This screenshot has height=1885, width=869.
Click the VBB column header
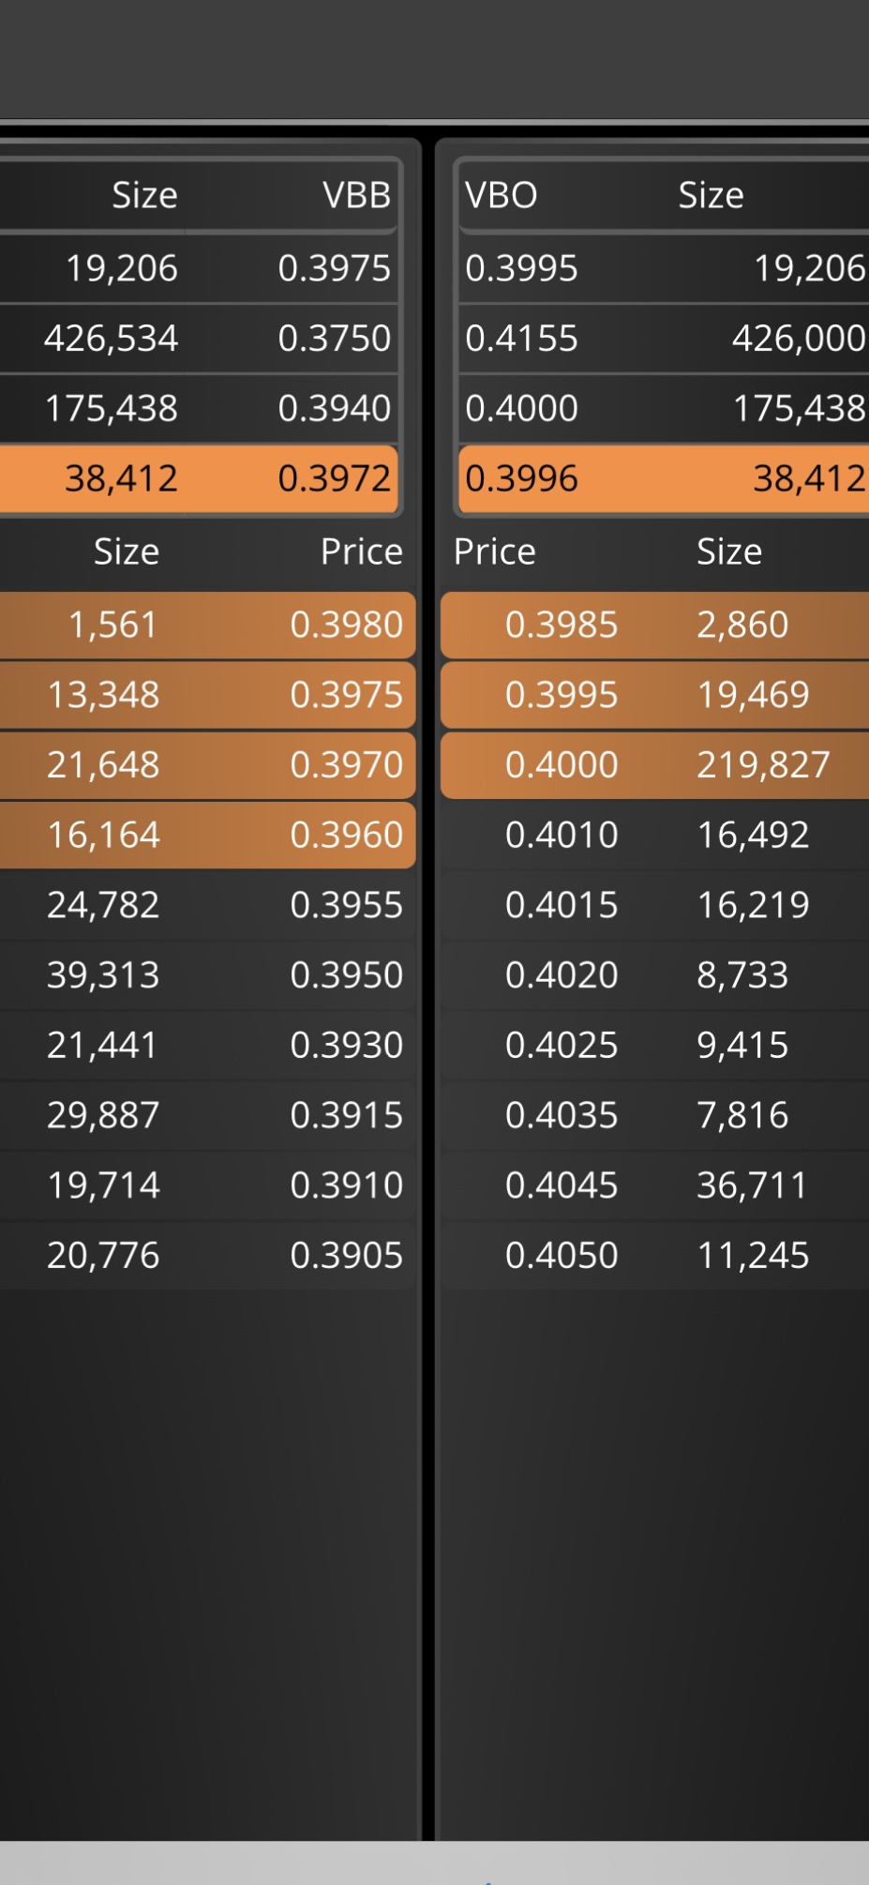pos(356,195)
